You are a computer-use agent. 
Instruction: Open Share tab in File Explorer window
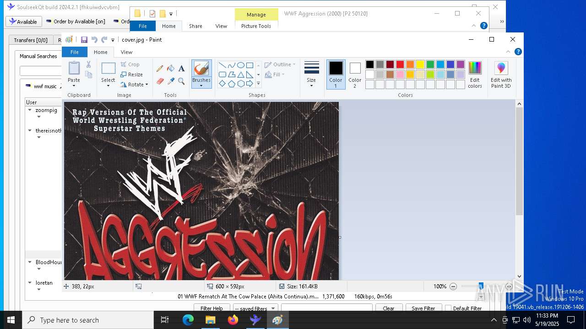coord(195,26)
